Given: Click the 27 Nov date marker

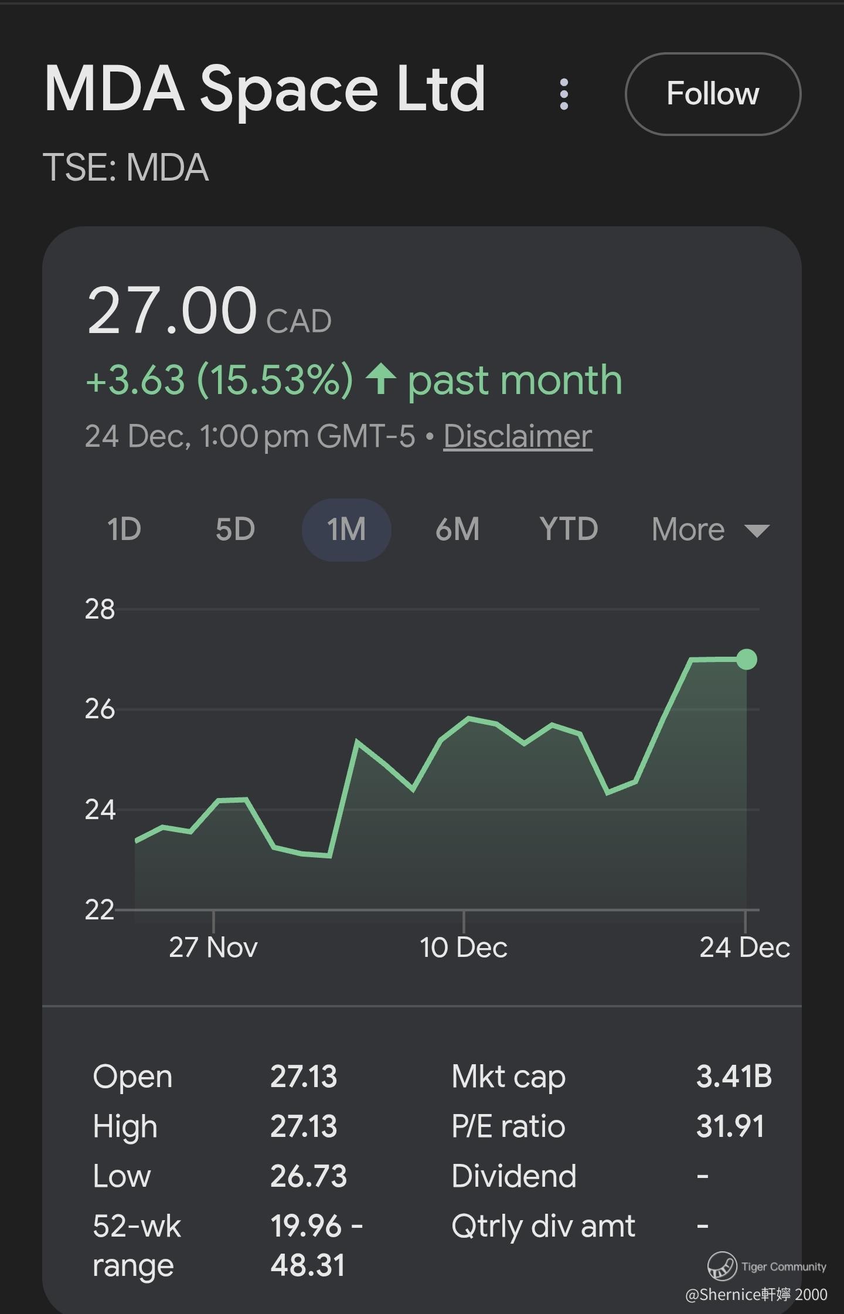Looking at the screenshot, I should [x=213, y=948].
